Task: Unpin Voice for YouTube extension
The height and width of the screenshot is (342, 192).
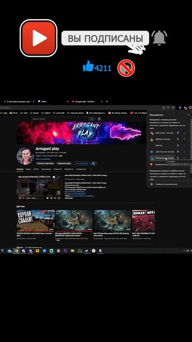Action: pos(178,152)
